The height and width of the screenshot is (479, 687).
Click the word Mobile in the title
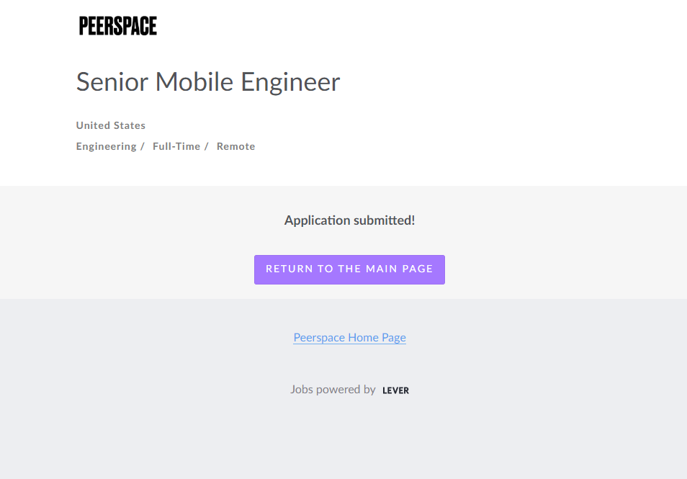click(x=194, y=82)
